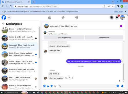Reply to 'Can I get location' message
The width and height of the screenshot is (128, 94).
(69, 78)
